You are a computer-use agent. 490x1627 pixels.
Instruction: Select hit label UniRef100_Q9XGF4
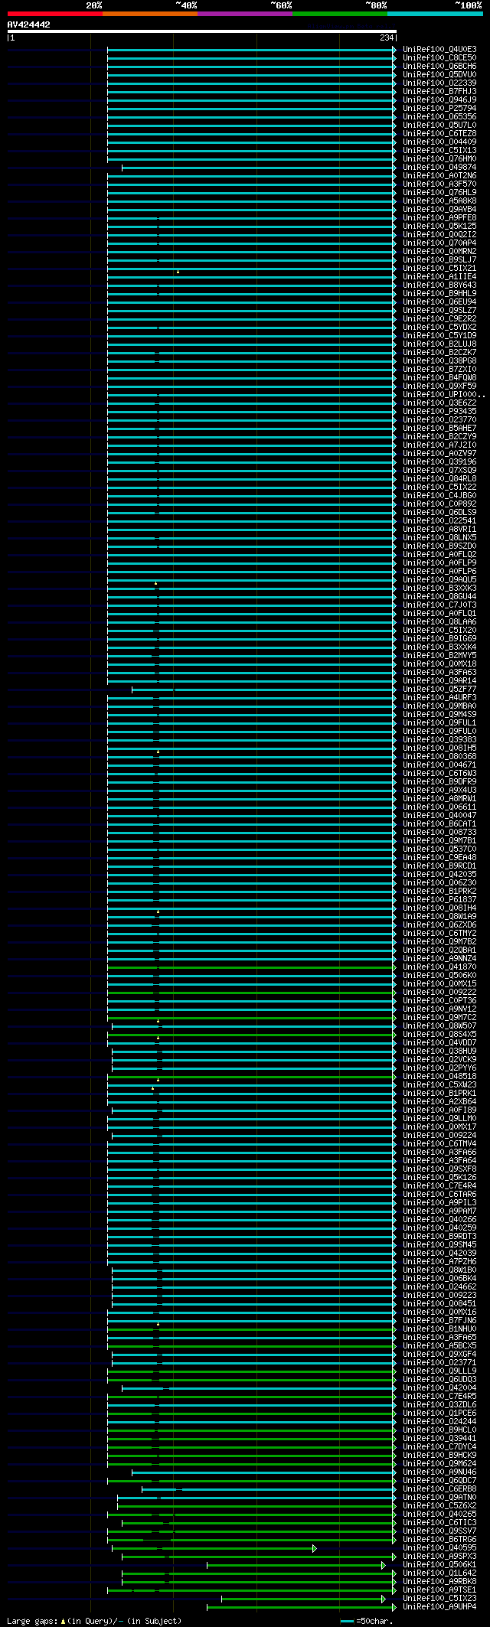tap(439, 1354)
